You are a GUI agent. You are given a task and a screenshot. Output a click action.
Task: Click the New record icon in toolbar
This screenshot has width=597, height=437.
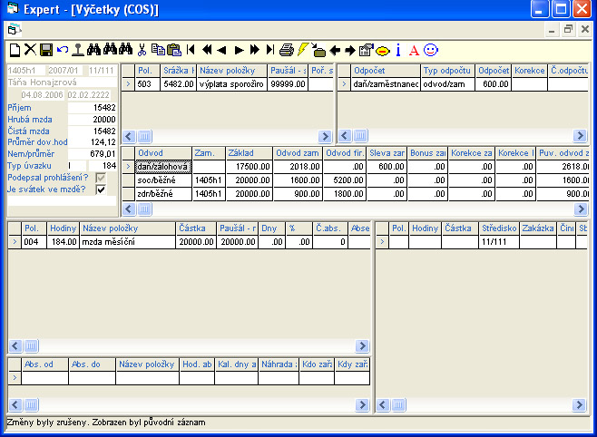coord(14,50)
